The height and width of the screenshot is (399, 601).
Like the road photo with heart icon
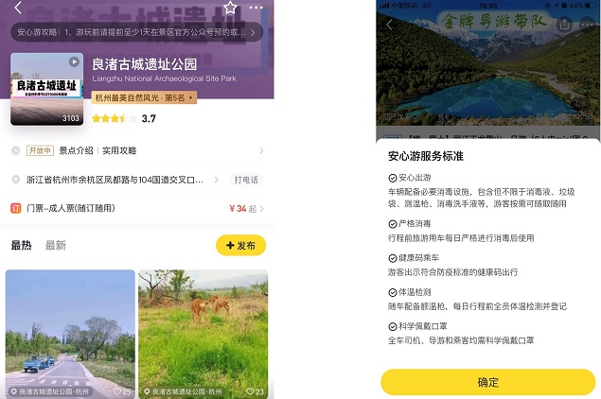point(117,391)
